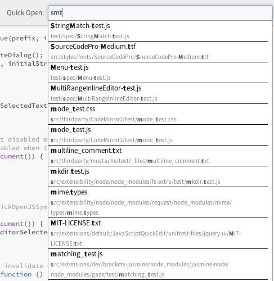Viewport: 274px width, 281px height.
Task: Select SourceCodePro-Medium.ttf result
Action: [x=158, y=52]
